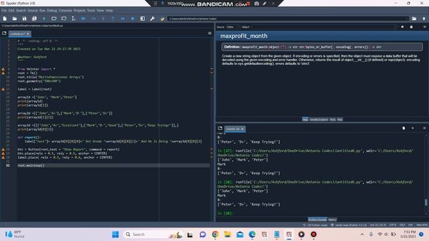Switch to the Files pane tab

(340, 119)
